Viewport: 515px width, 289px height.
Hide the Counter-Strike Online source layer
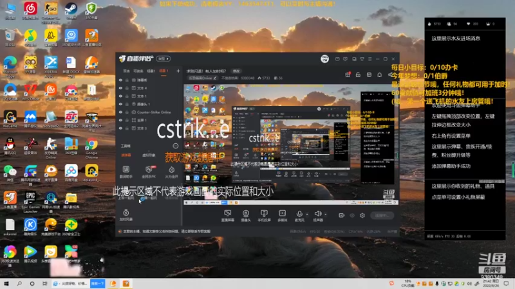pyautogui.click(x=120, y=112)
